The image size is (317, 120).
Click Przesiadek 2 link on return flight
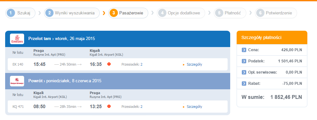pyautogui.click(x=141, y=107)
